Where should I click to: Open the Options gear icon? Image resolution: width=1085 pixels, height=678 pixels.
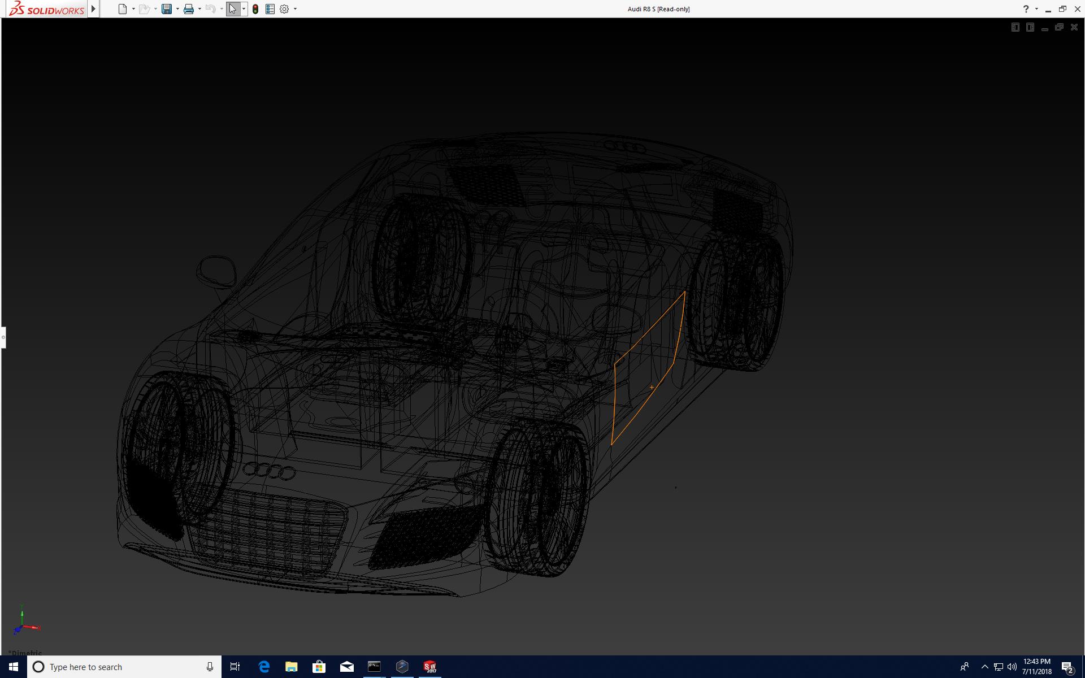click(x=284, y=9)
